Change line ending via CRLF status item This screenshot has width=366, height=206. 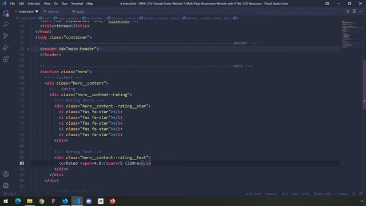coord(295,194)
